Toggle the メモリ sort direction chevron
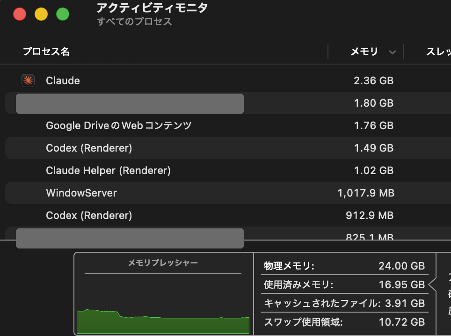The image size is (451, 336). [x=393, y=52]
